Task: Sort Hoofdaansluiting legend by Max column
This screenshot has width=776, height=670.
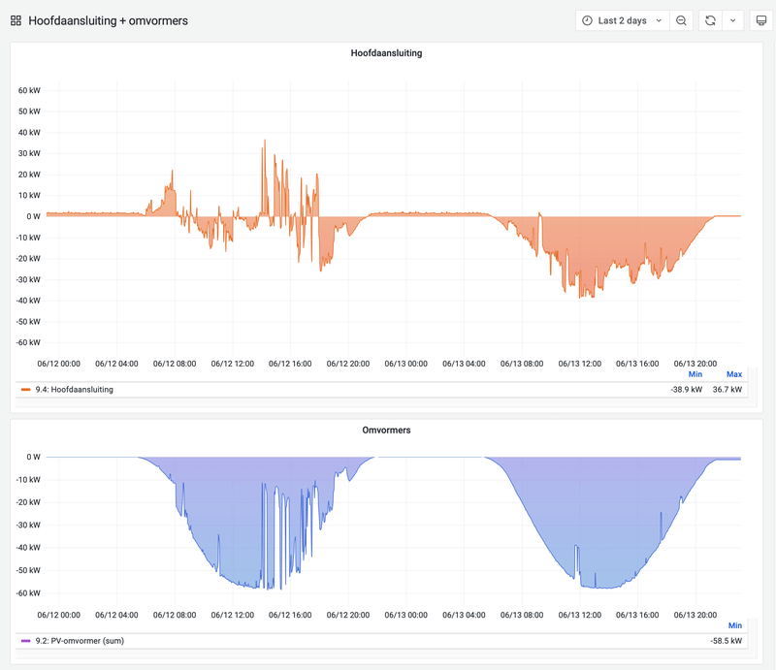Action: click(x=734, y=374)
